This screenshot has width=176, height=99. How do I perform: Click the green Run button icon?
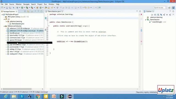[22, 8]
